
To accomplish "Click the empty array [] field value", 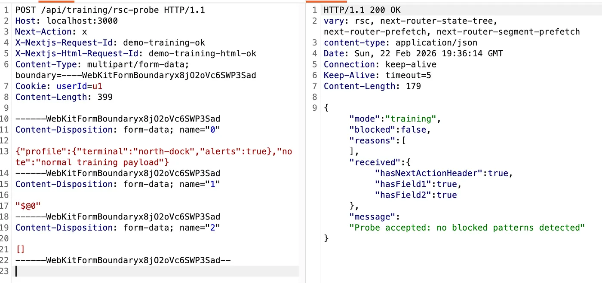I will tap(20, 250).
